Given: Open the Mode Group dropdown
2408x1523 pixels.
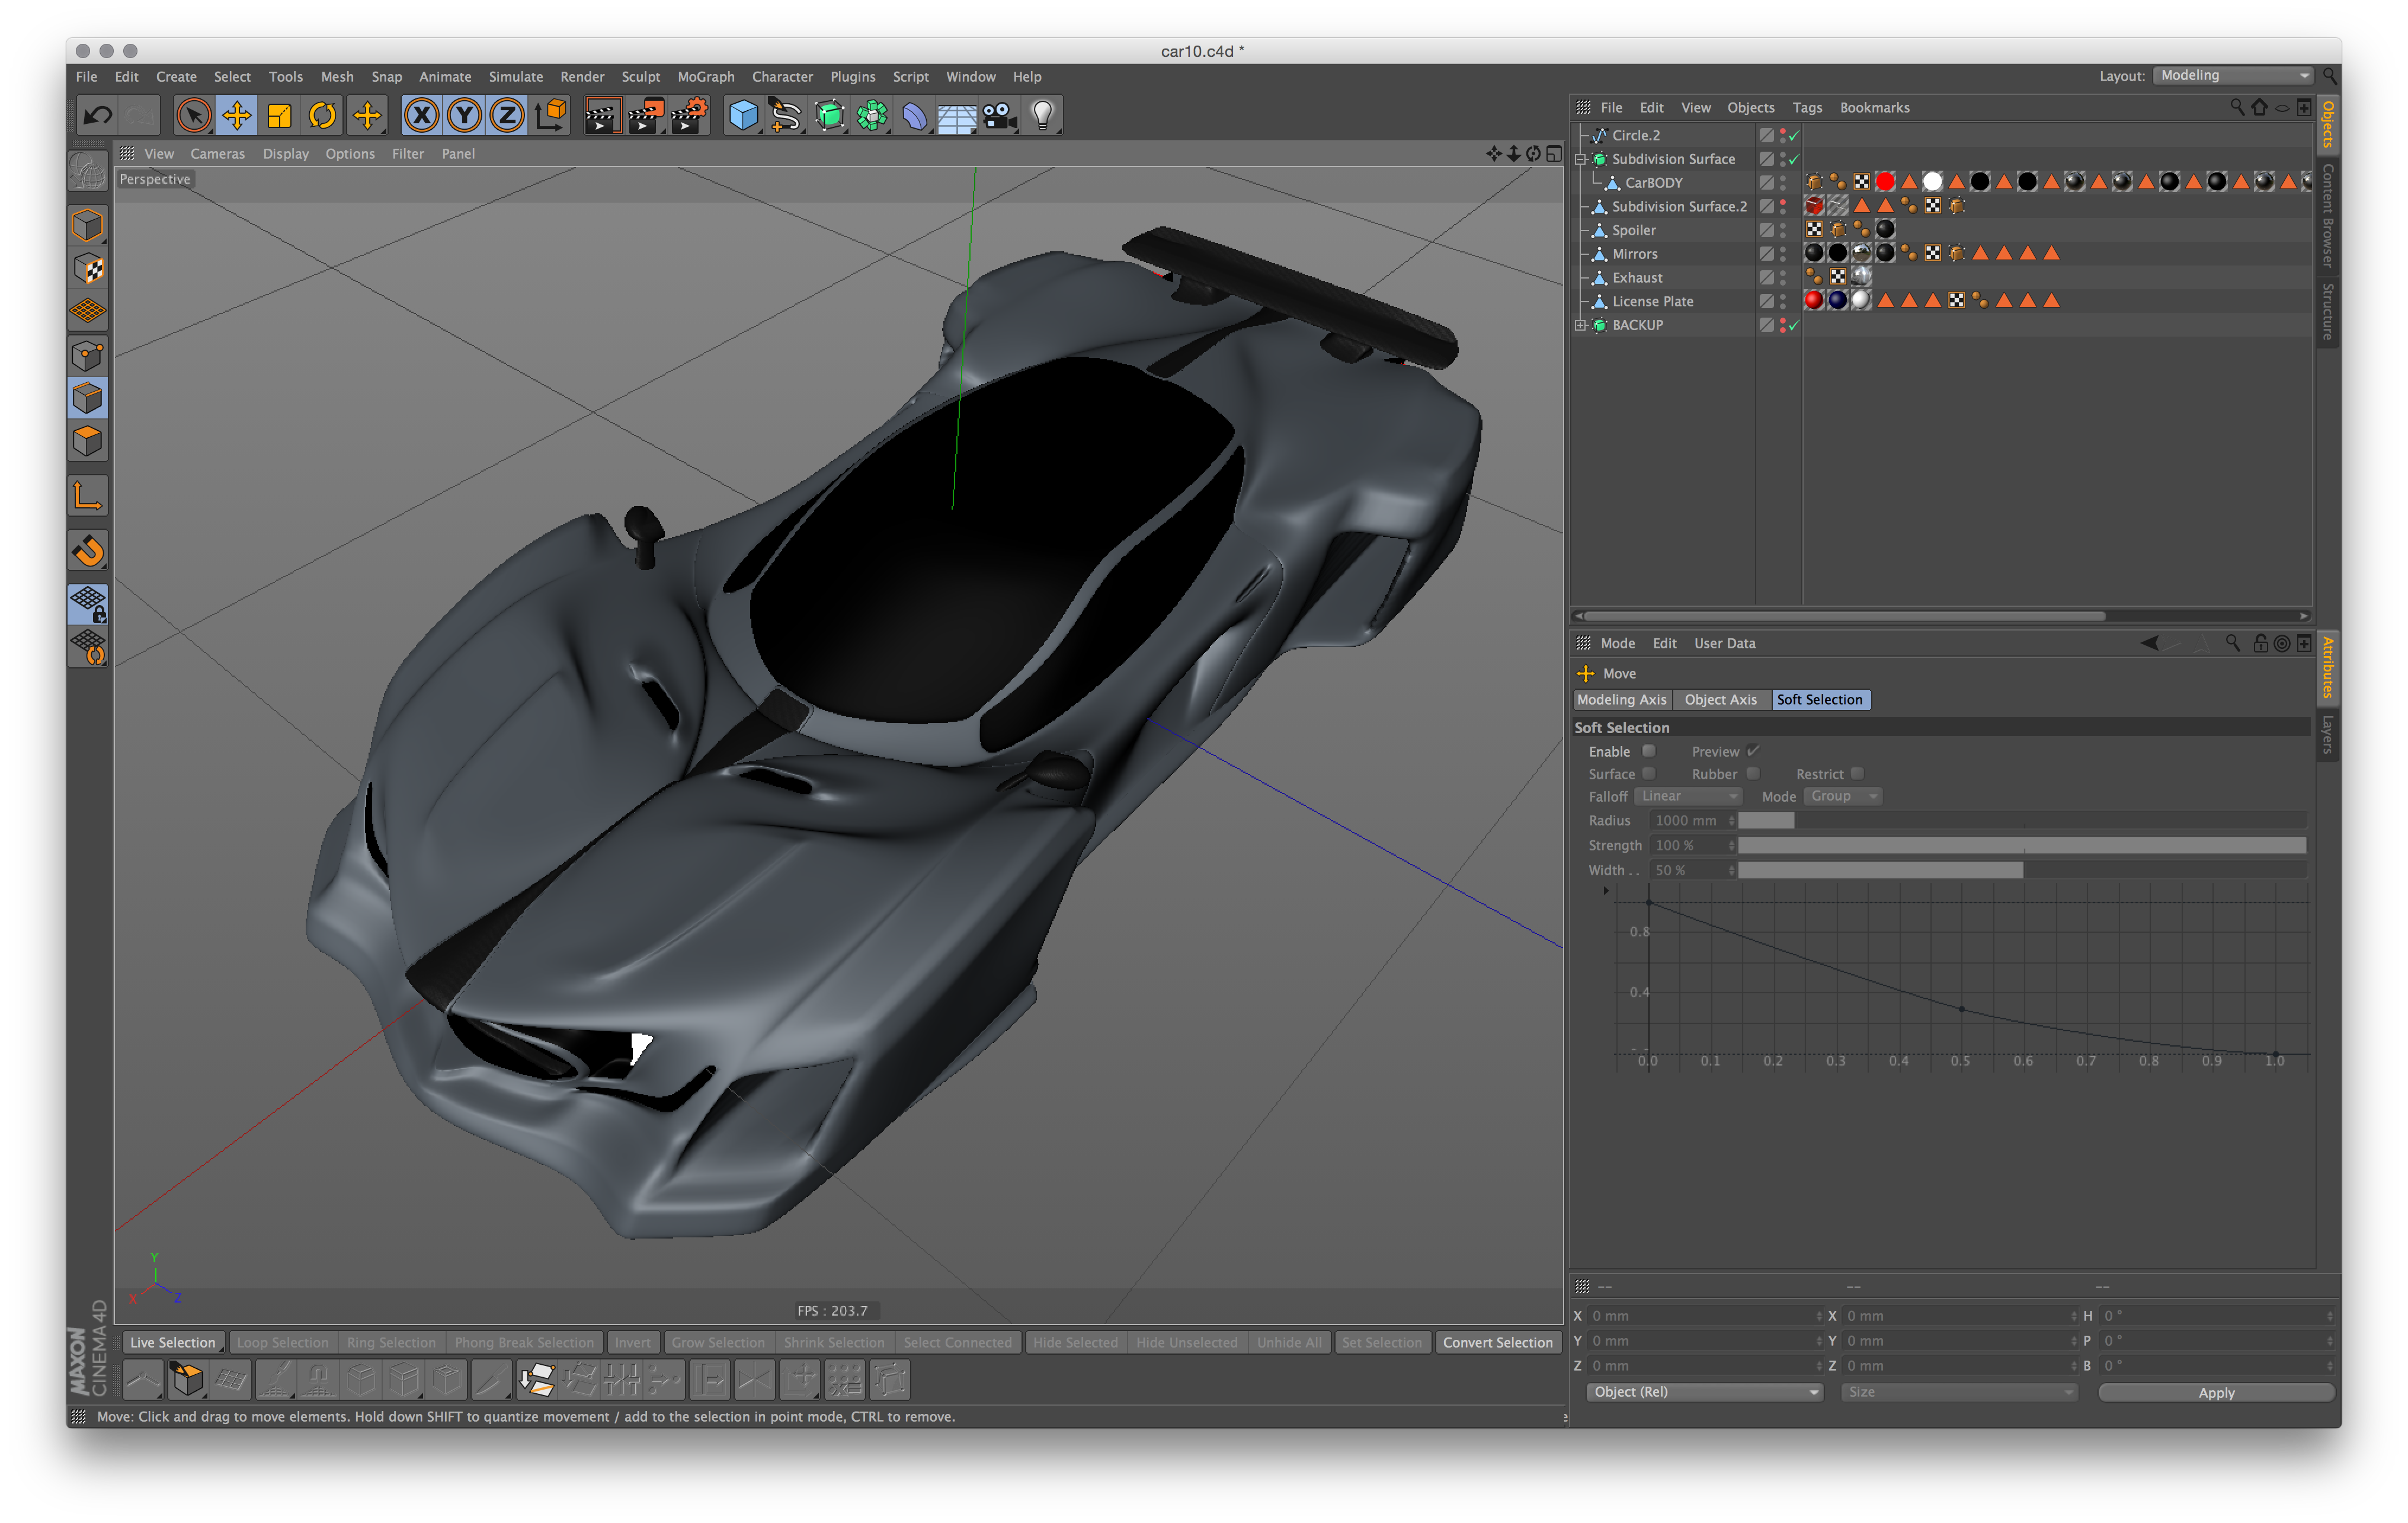Looking at the screenshot, I should coord(1843,796).
